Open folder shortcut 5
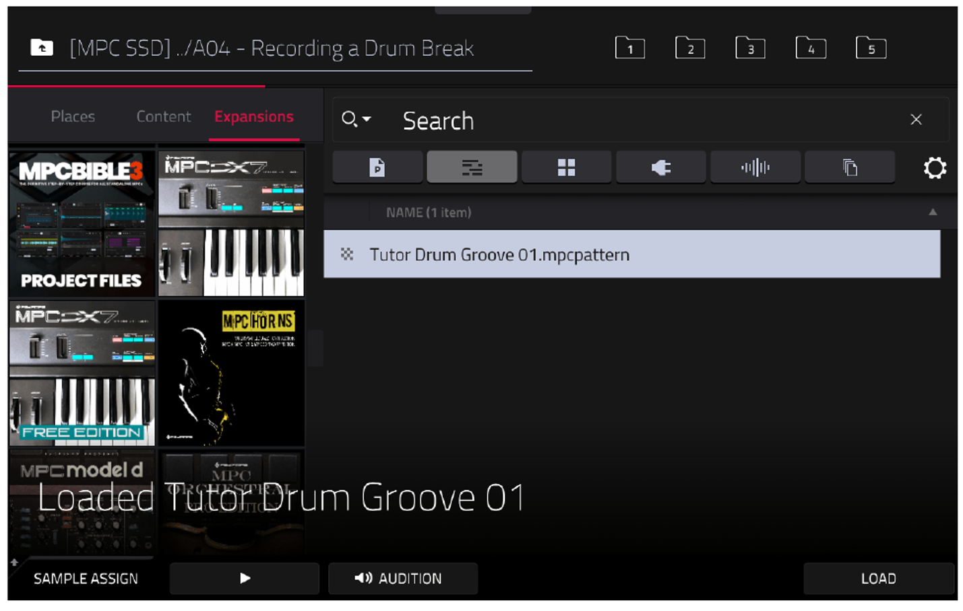The image size is (963, 611). (871, 48)
